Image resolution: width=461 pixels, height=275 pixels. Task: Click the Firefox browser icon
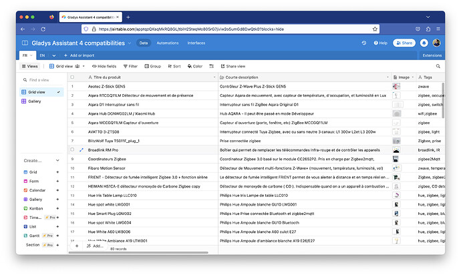pyautogui.click(x=51, y=17)
